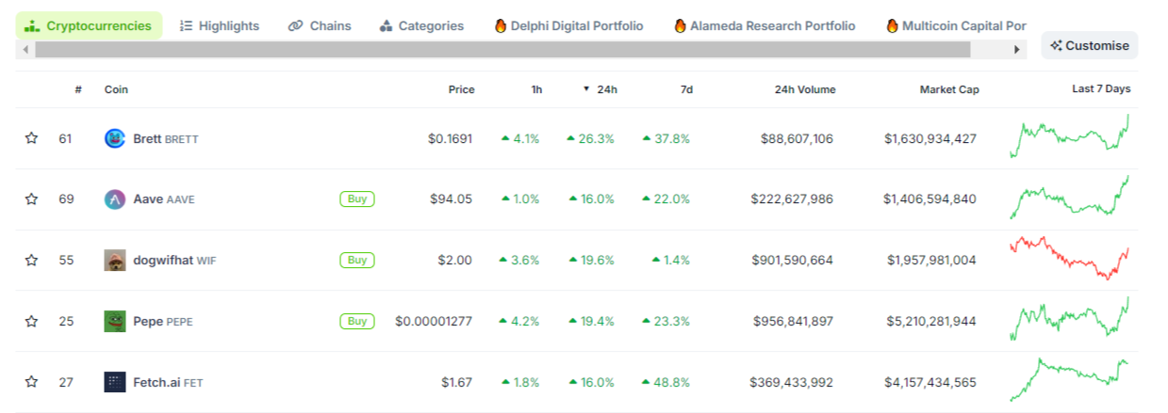
Task: Click the Brett coin logo icon
Action: click(115, 138)
